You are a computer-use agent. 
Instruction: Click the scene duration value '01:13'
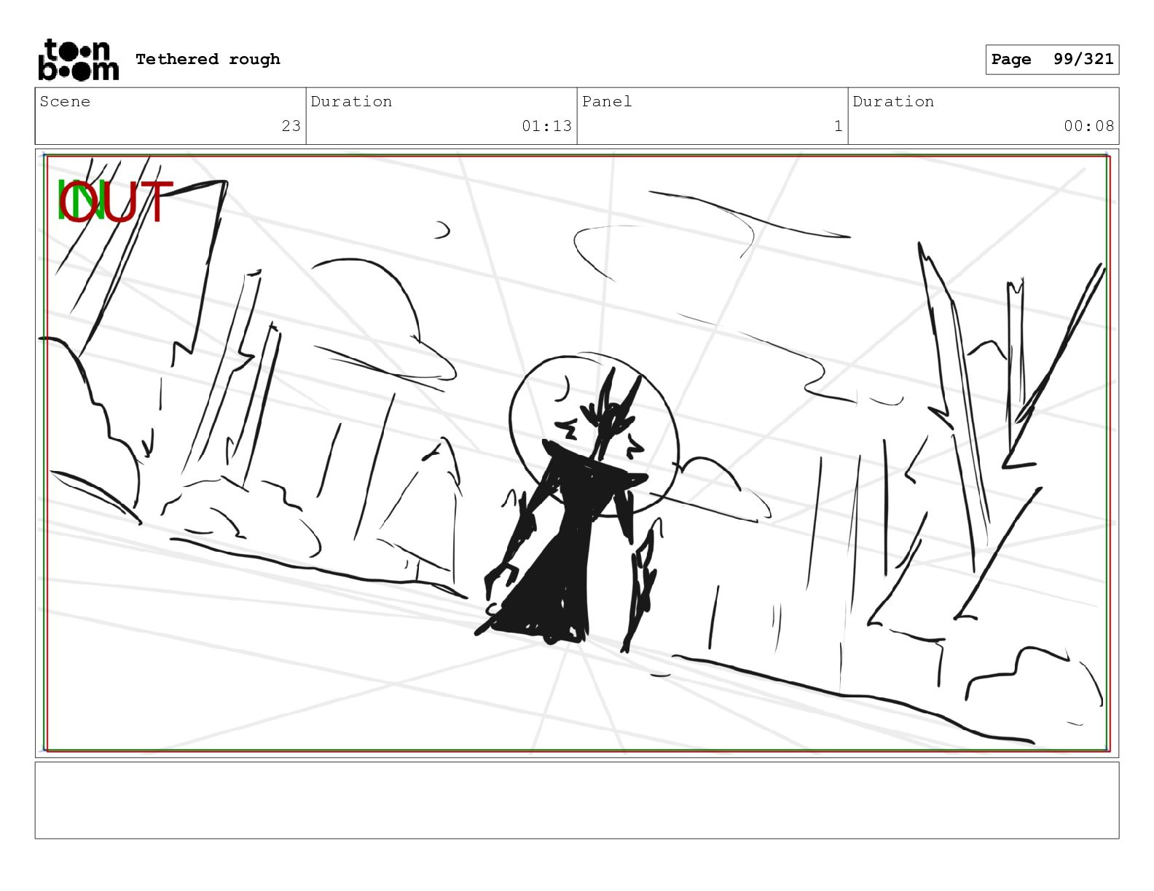point(546,126)
